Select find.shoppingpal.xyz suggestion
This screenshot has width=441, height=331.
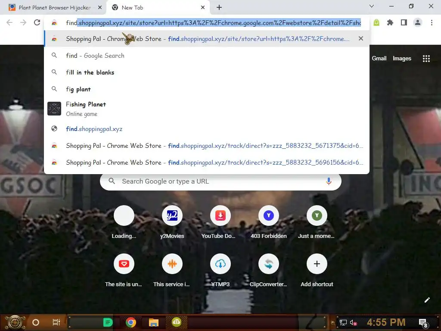[207, 128]
